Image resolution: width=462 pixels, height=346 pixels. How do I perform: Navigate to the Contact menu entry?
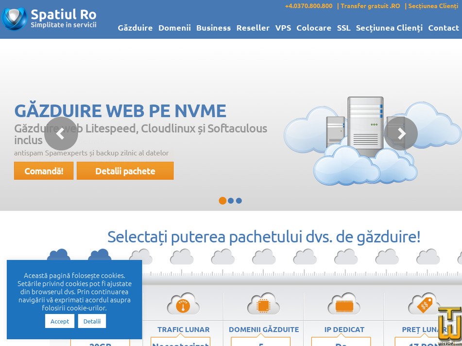tap(443, 28)
